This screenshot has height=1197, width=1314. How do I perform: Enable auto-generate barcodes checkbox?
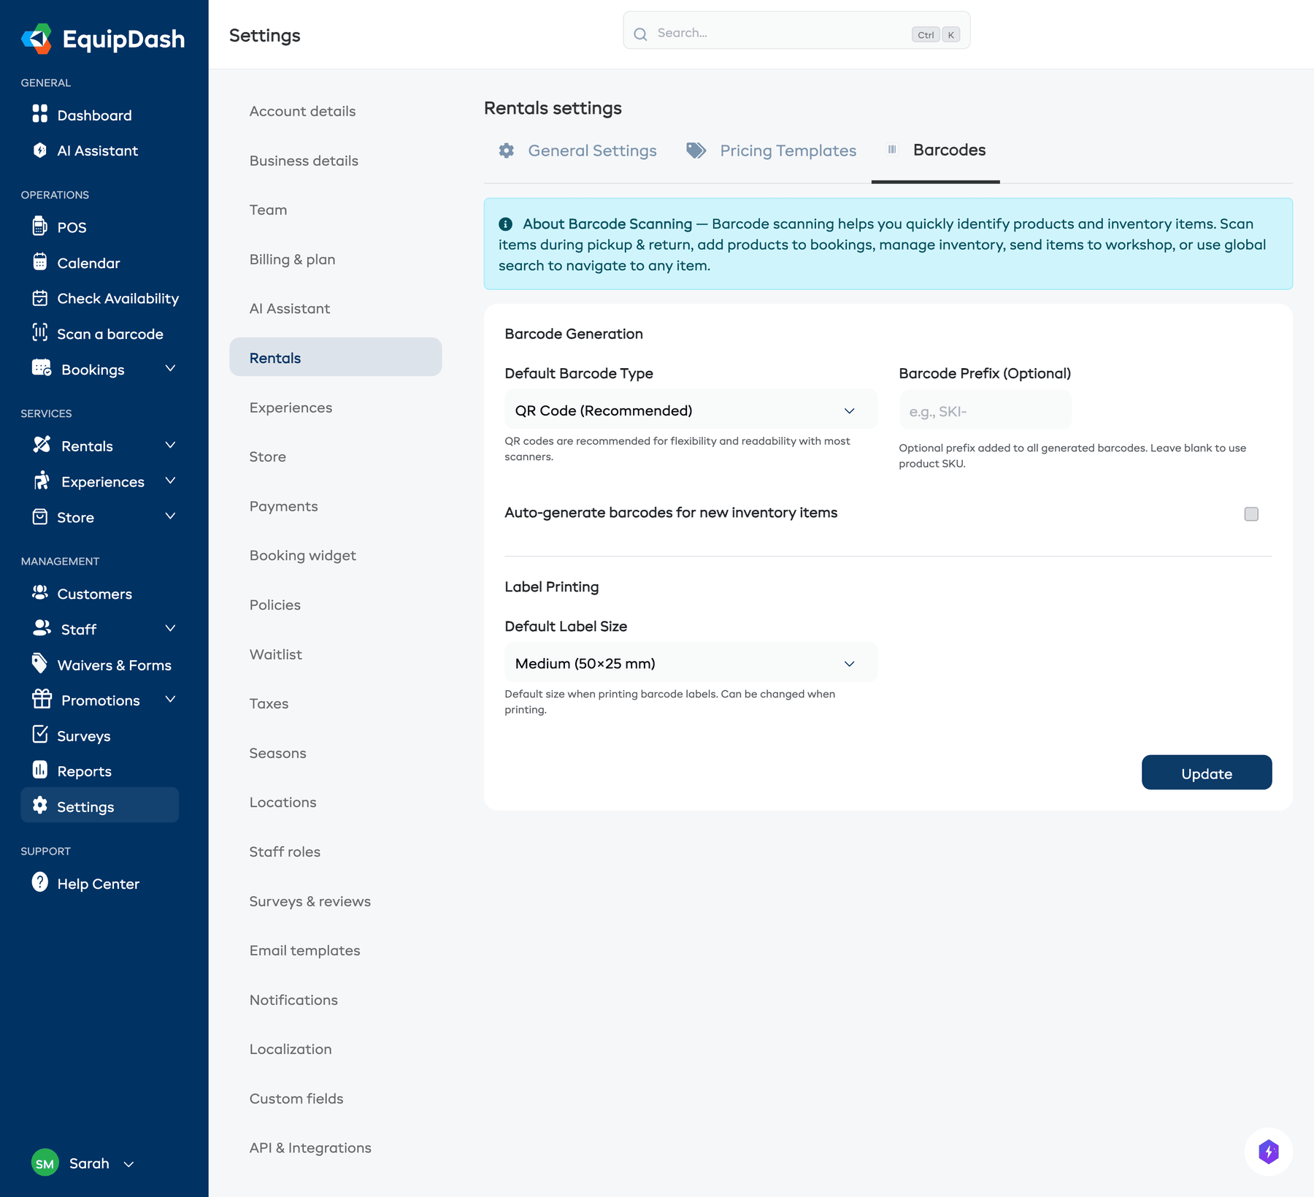1251,514
